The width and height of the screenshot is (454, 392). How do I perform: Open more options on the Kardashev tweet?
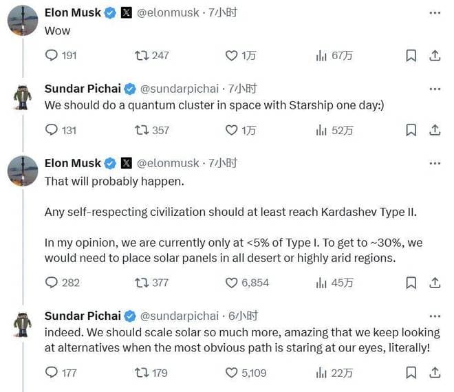(x=435, y=163)
